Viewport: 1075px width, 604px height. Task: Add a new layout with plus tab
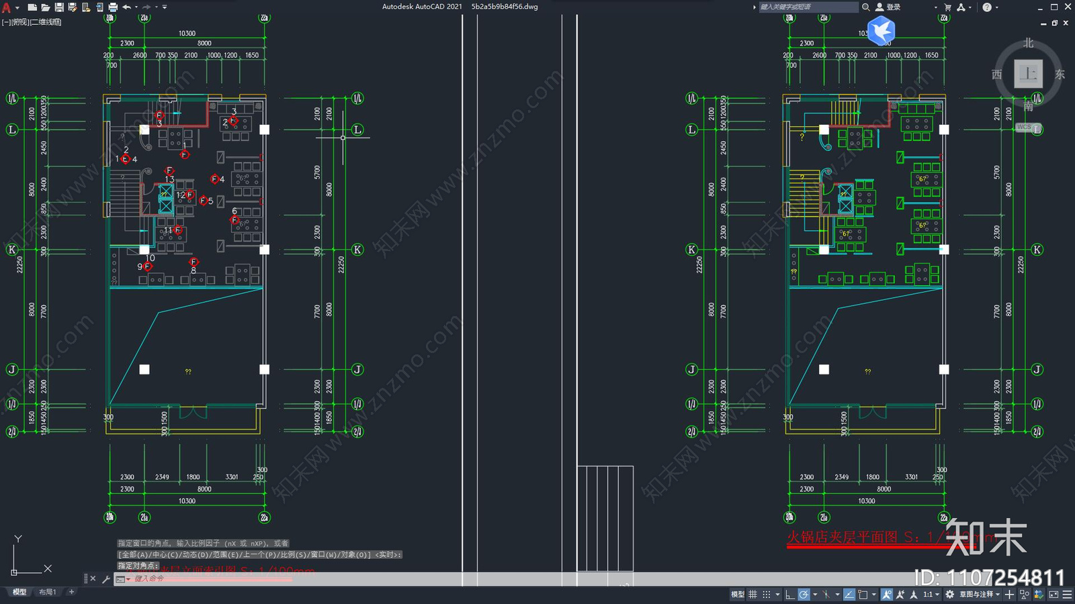click(x=71, y=592)
